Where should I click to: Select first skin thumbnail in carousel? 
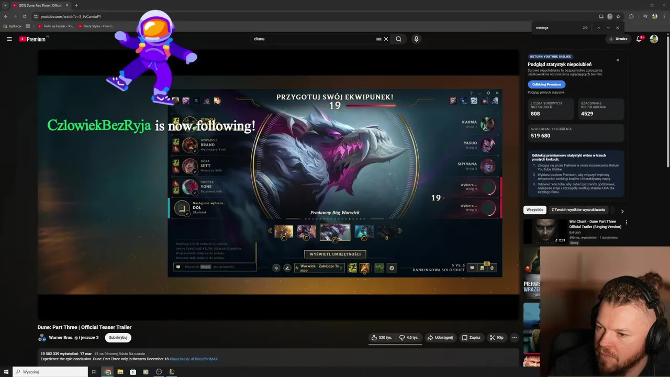[284, 231]
